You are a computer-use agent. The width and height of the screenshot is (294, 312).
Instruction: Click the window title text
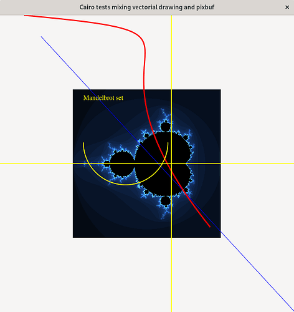pyautogui.click(x=147, y=7)
